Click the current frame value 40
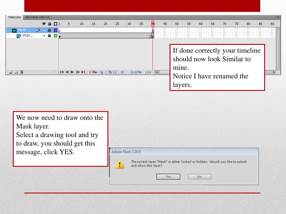The height and width of the screenshot is (214, 286). pyautogui.click(x=122, y=72)
